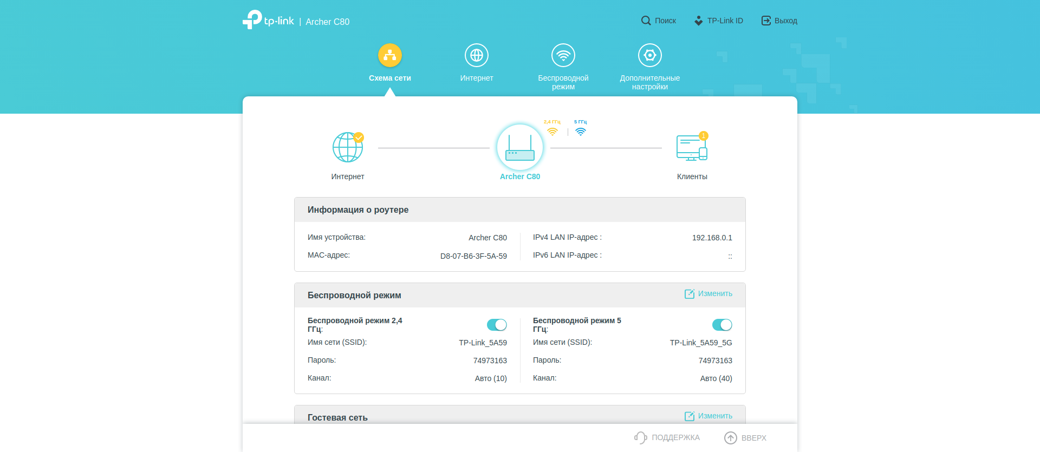This screenshot has height=452, width=1040.
Task: Open Беспроводной режим Wi-Fi icon in navigation
Action: 563,55
